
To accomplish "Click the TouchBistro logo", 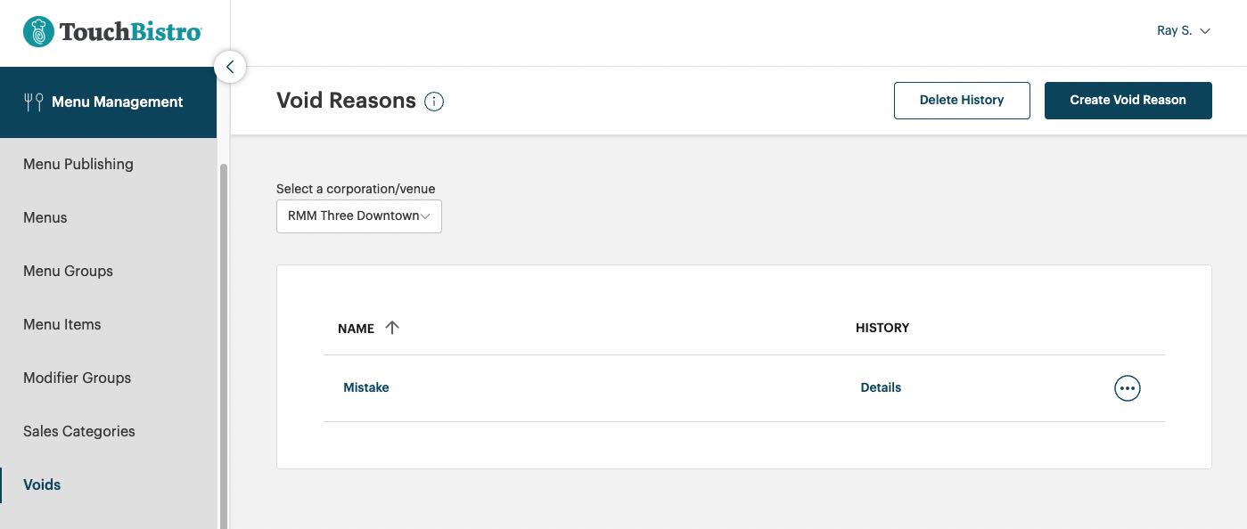I will 111,30.
